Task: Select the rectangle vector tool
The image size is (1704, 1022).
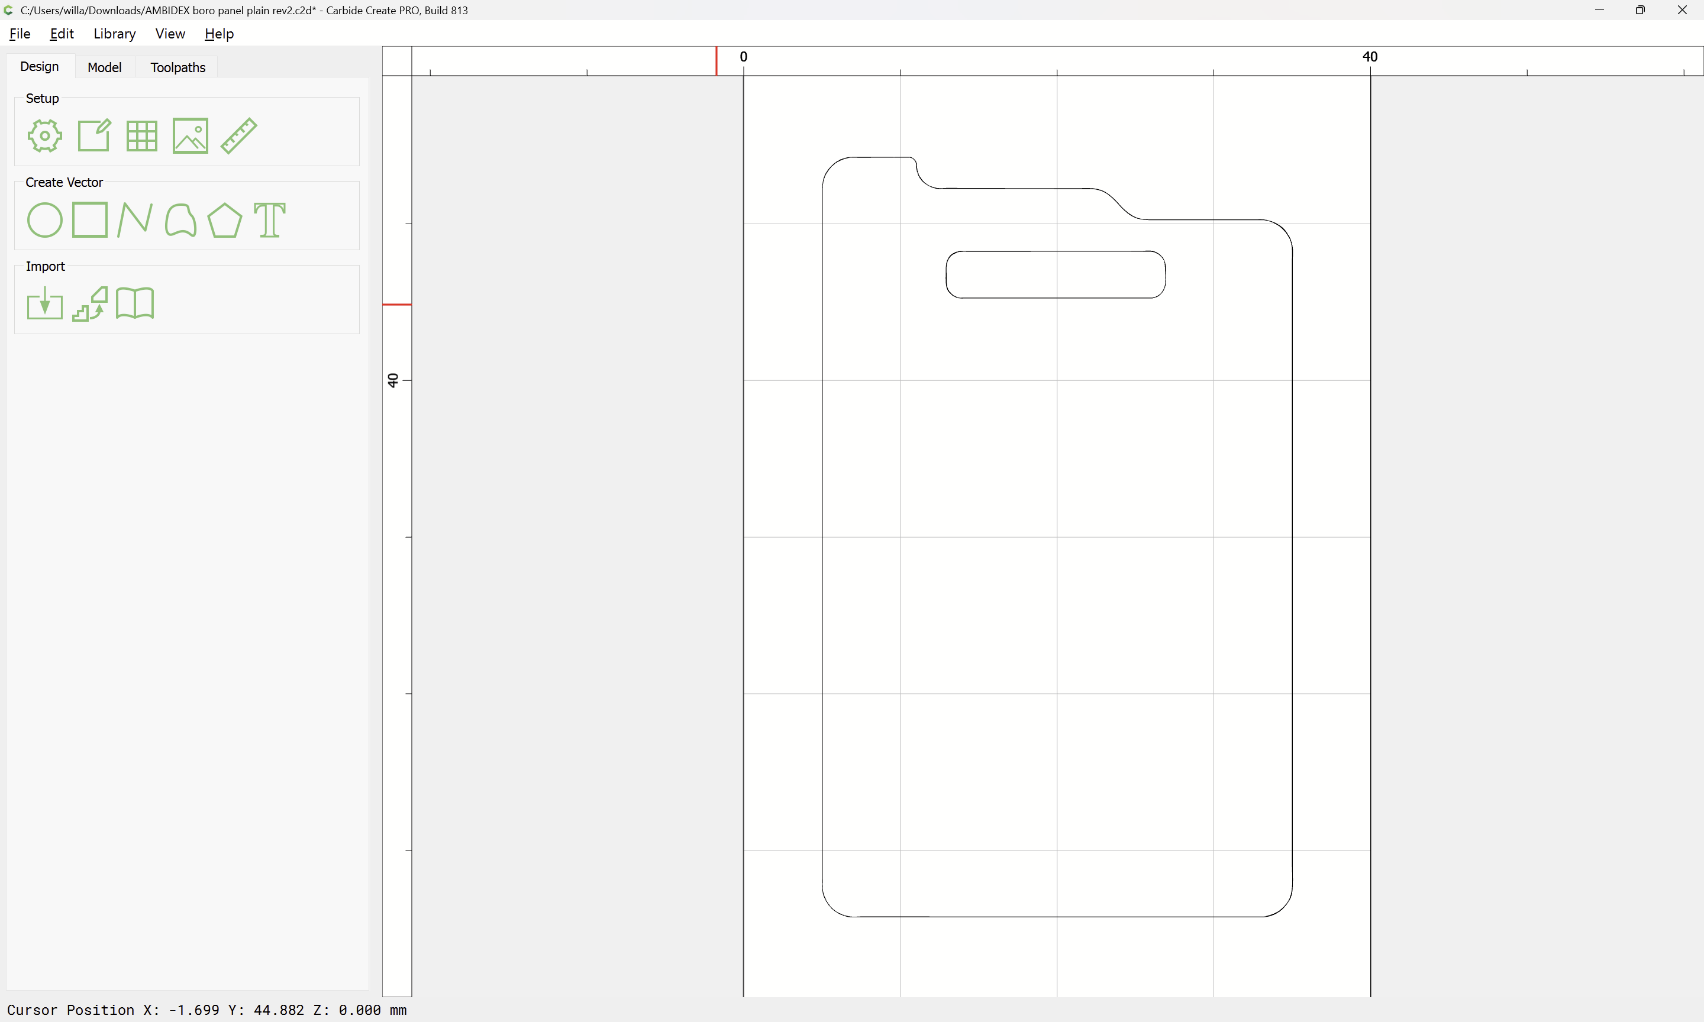Action: (90, 219)
